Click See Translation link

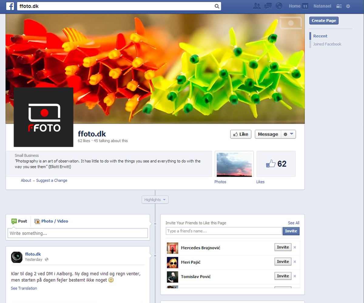click(24, 288)
